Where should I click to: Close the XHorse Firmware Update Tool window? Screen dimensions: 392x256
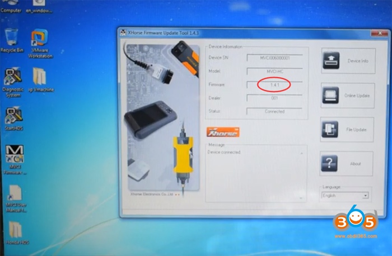[380, 33]
